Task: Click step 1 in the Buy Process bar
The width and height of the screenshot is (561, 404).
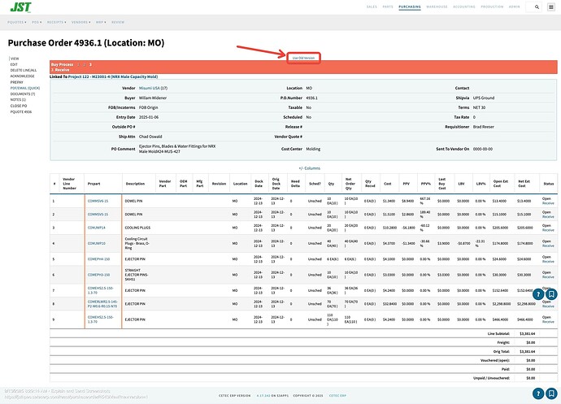Action: (x=78, y=65)
